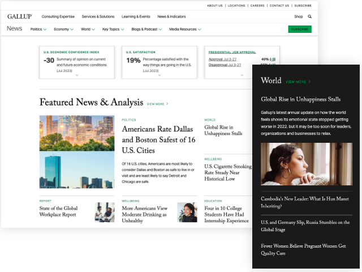Open U.S. and Germany Slip article
The width and height of the screenshot is (362, 272).
[305, 226]
